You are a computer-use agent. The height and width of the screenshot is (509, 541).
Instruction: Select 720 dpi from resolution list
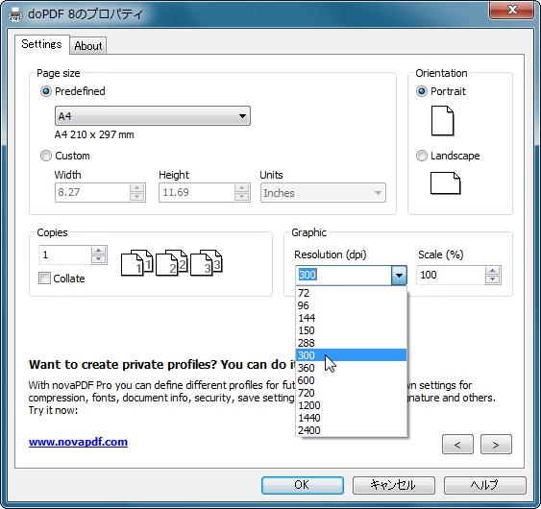352,393
